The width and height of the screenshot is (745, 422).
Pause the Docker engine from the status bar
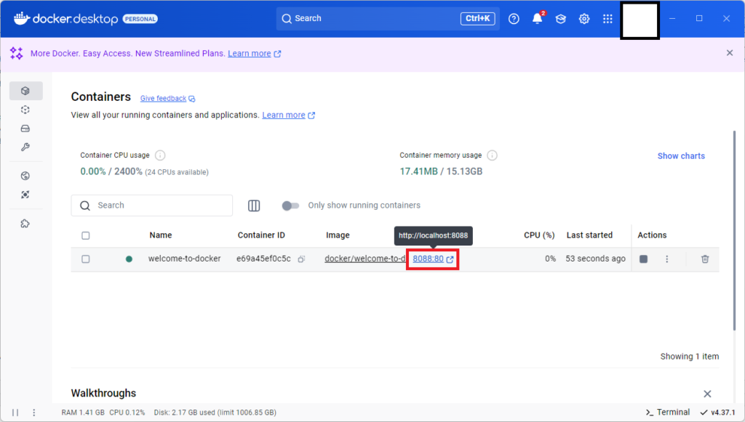(15, 413)
